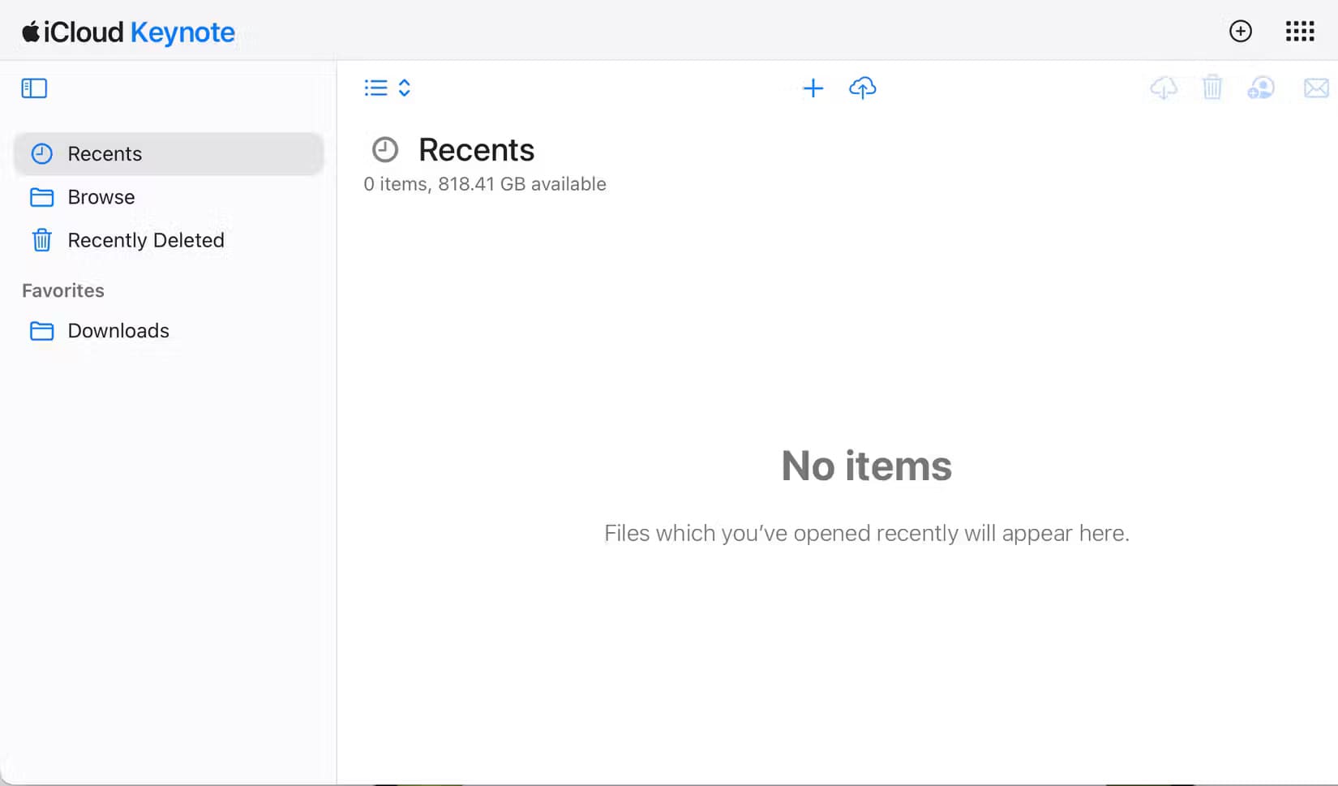Open the list view sort dropdown

click(x=388, y=88)
